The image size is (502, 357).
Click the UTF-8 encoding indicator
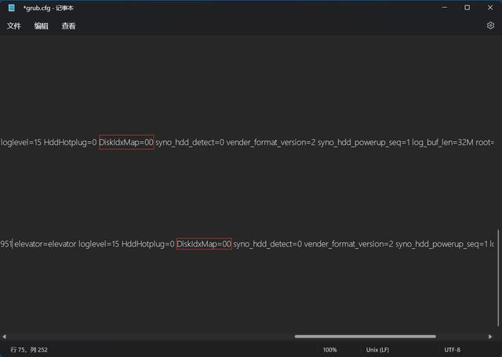[x=452, y=350]
